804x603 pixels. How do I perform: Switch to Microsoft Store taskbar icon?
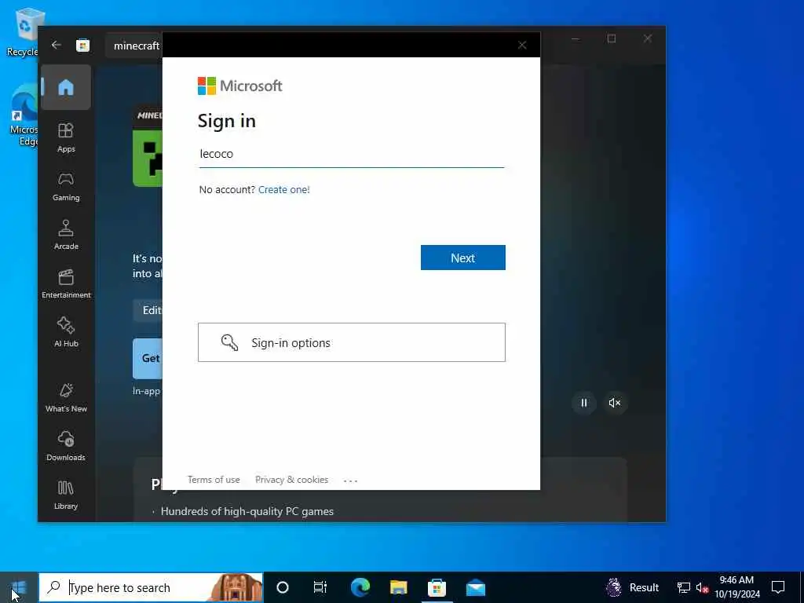[437, 587]
